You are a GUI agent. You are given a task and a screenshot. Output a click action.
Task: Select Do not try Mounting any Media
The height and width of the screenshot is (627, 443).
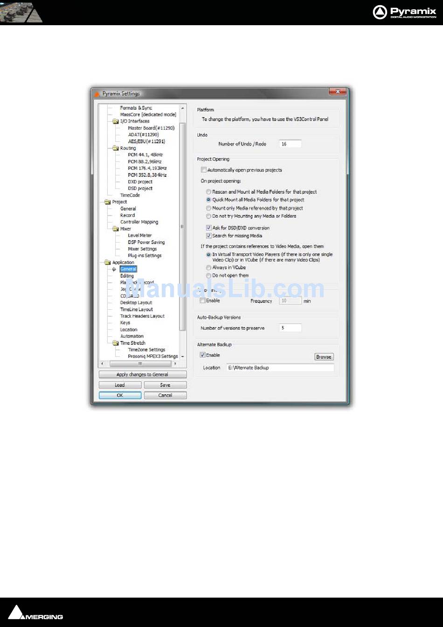[209, 216]
